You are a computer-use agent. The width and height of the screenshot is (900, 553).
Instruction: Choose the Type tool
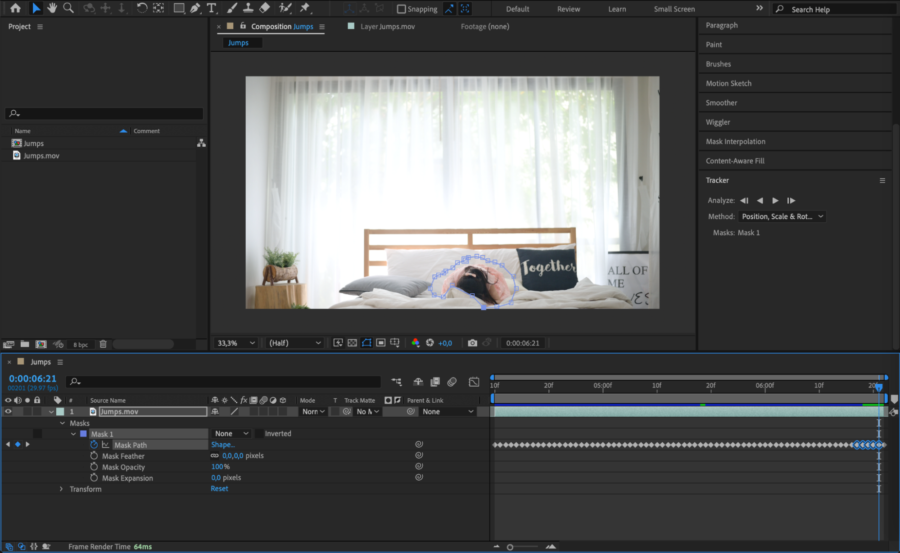211,8
